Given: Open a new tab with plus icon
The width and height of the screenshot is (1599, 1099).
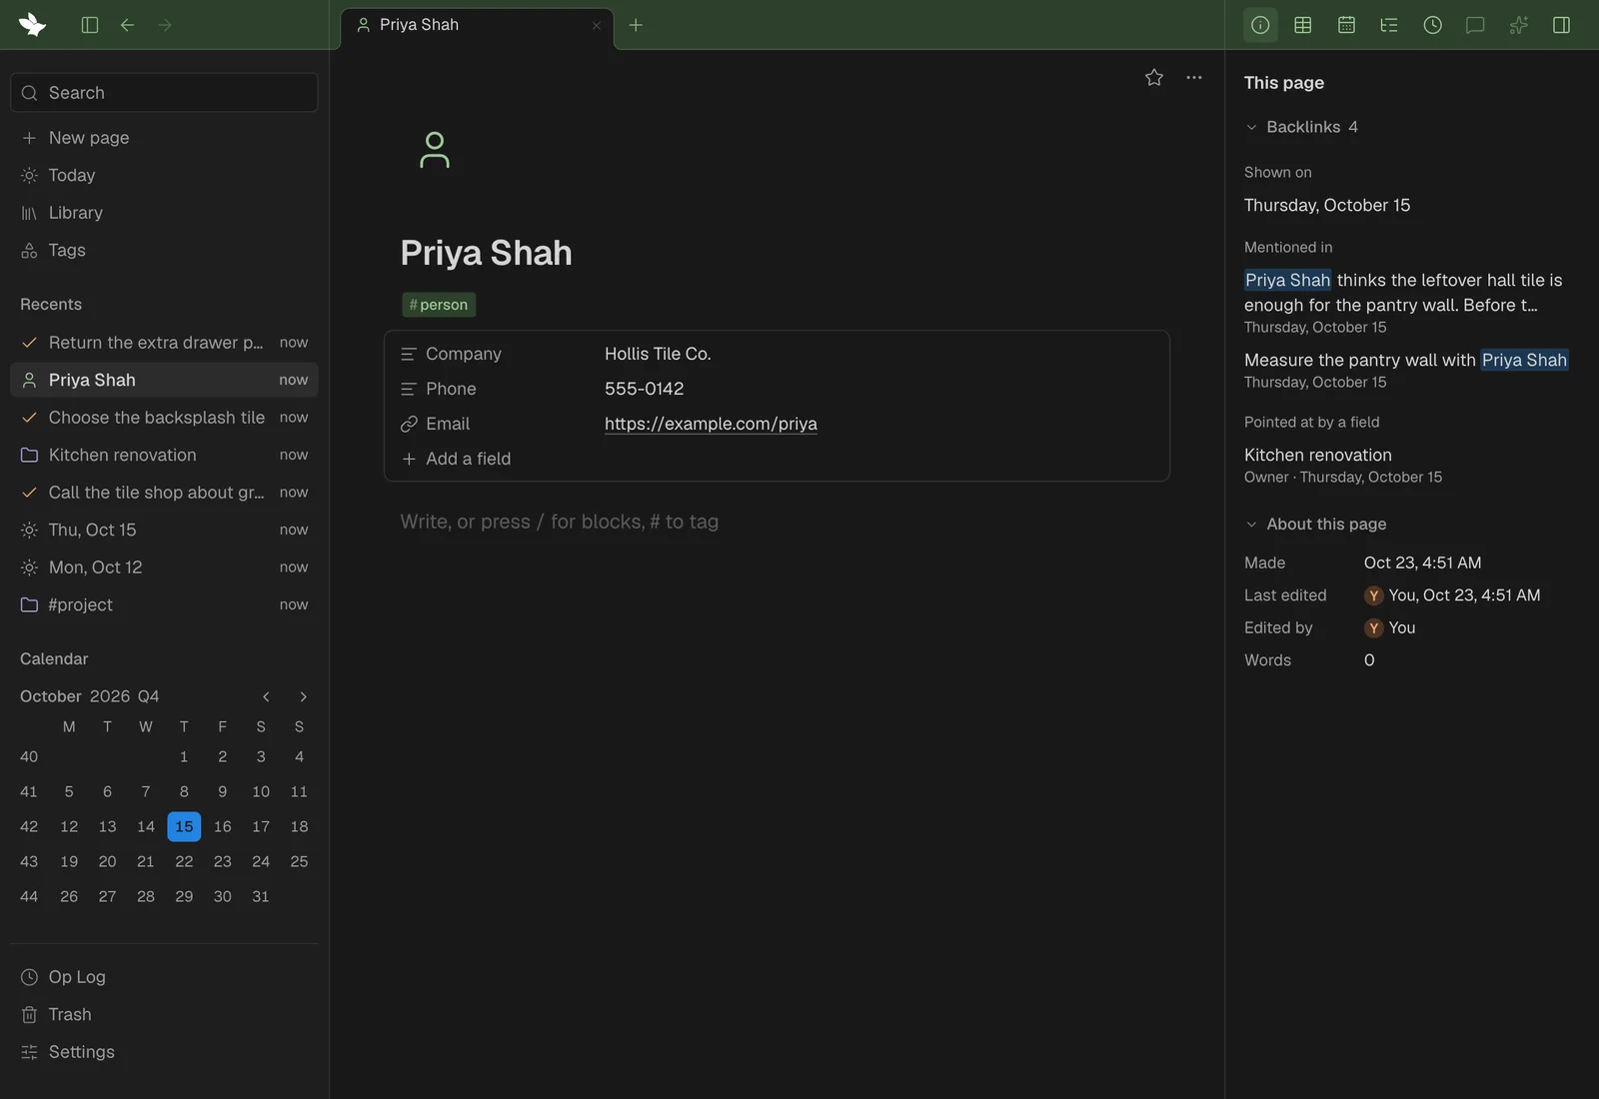Looking at the screenshot, I should point(636,25).
